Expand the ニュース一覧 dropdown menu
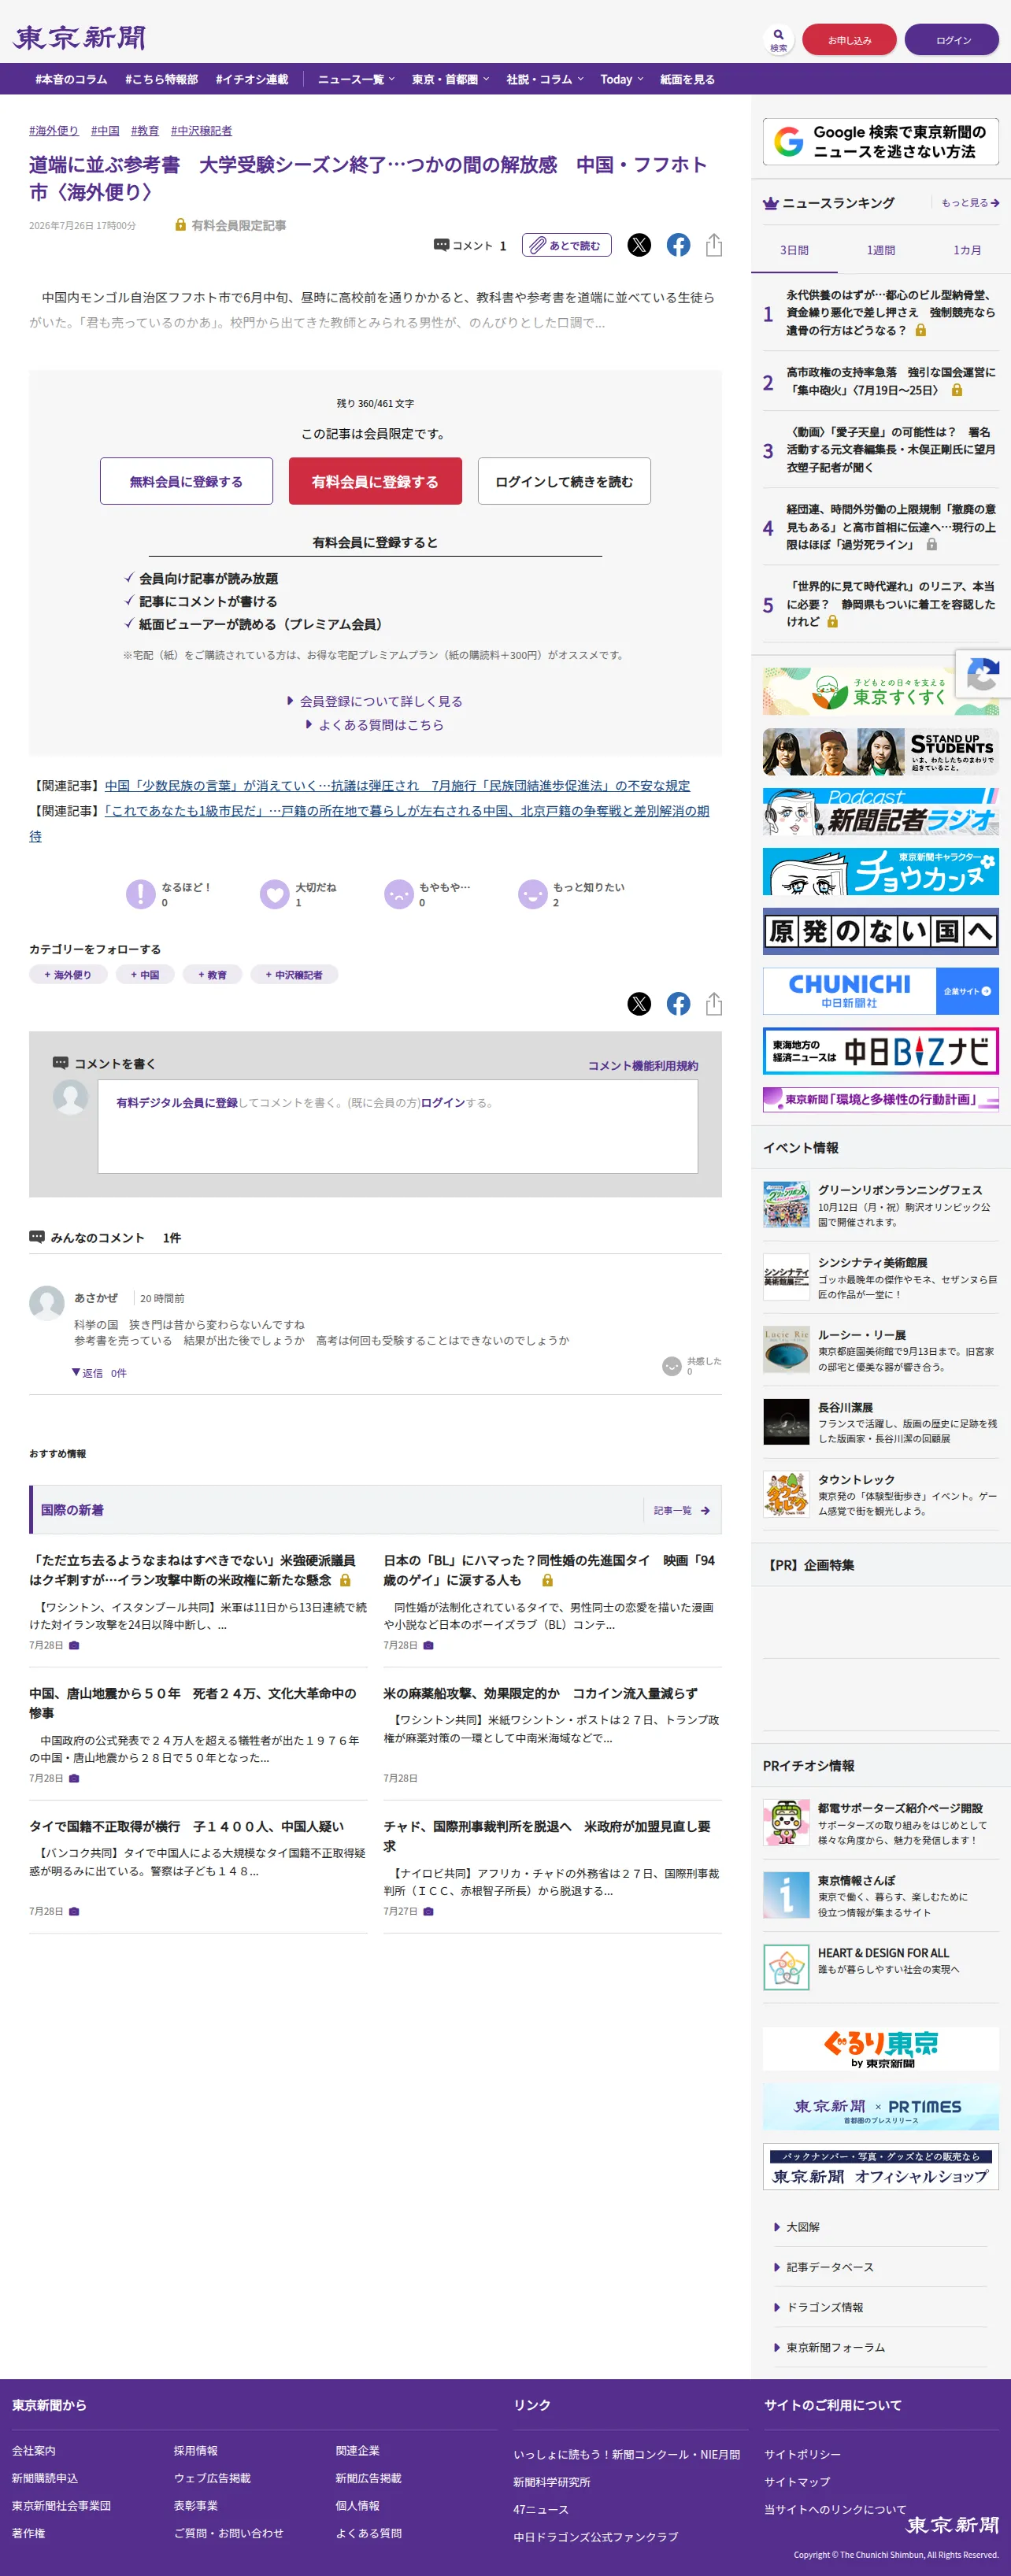Viewport: 1011px width, 2576px height. point(356,79)
